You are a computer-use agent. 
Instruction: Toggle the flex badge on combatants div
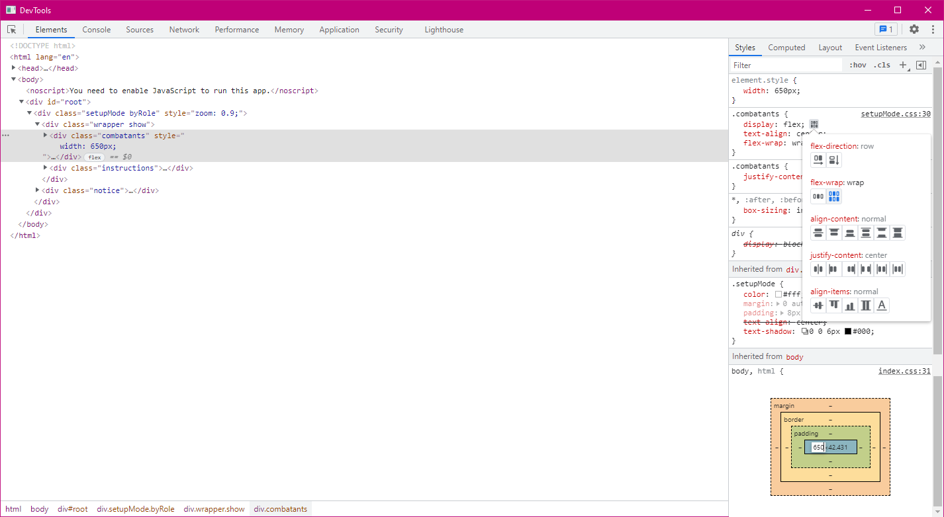tap(95, 157)
